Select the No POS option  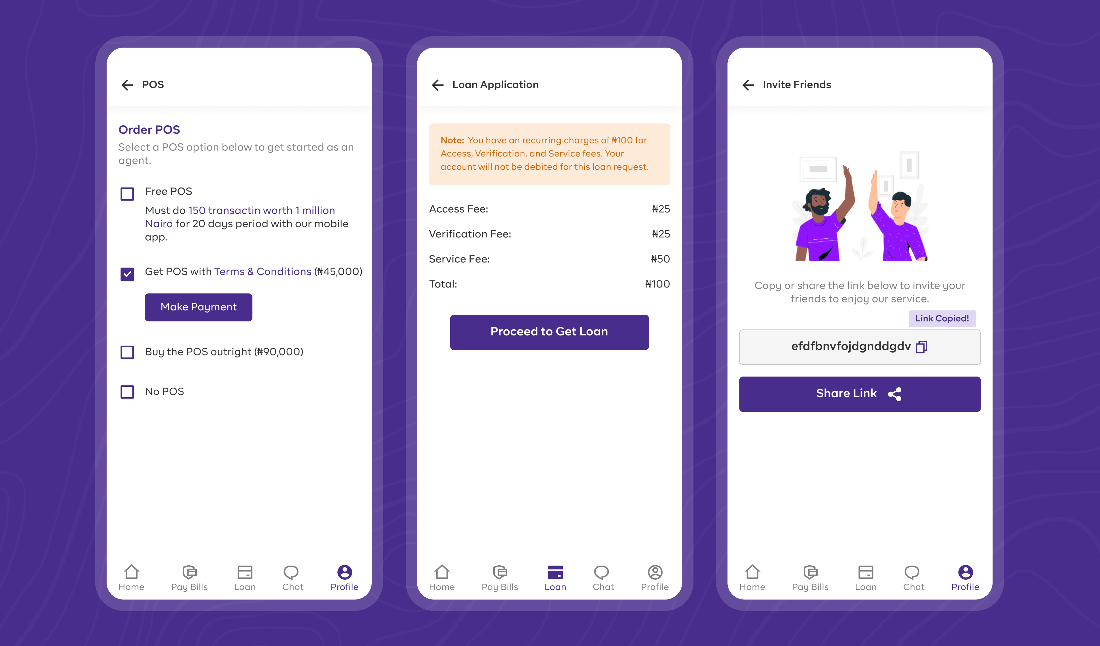click(x=128, y=392)
